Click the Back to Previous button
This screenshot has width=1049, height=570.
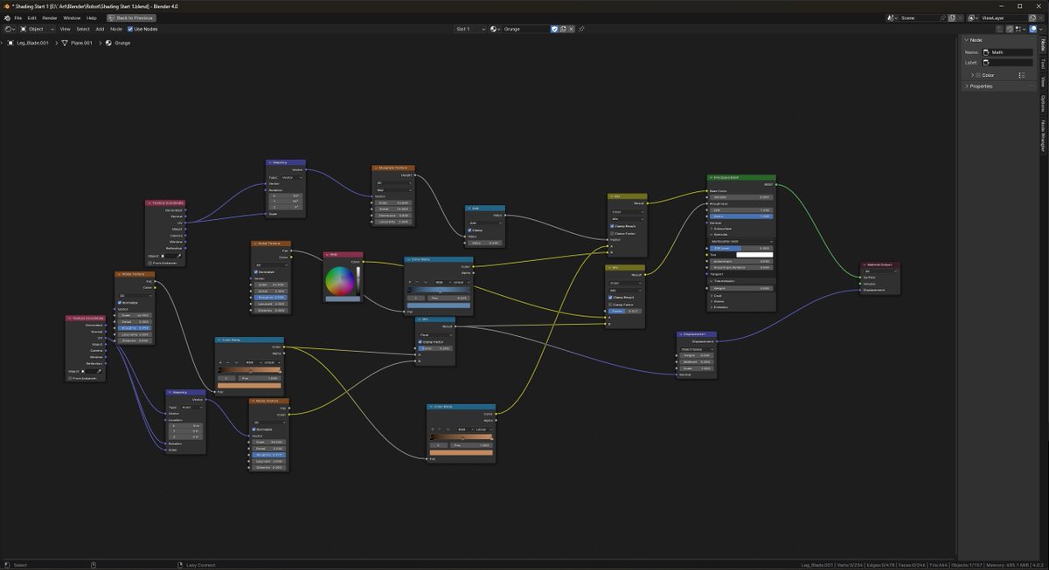pyautogui.click(x=131, y=17)
